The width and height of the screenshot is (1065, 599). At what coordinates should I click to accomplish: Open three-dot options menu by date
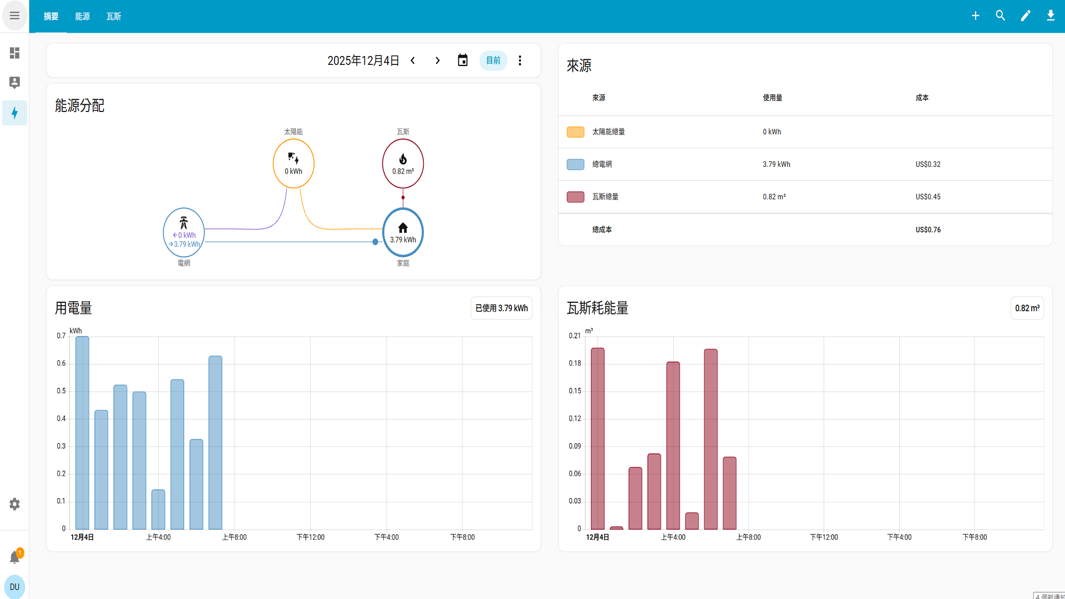(x=520, y=60)
